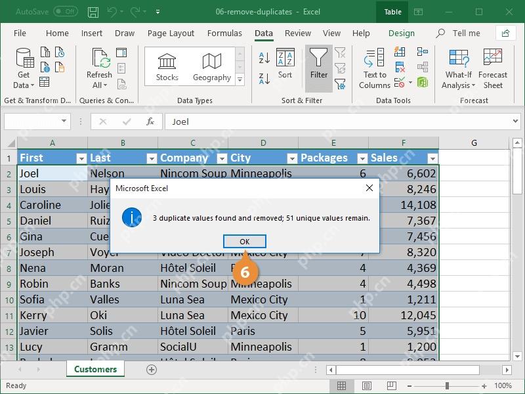Select the Stocks data type

tap(167, 67)
